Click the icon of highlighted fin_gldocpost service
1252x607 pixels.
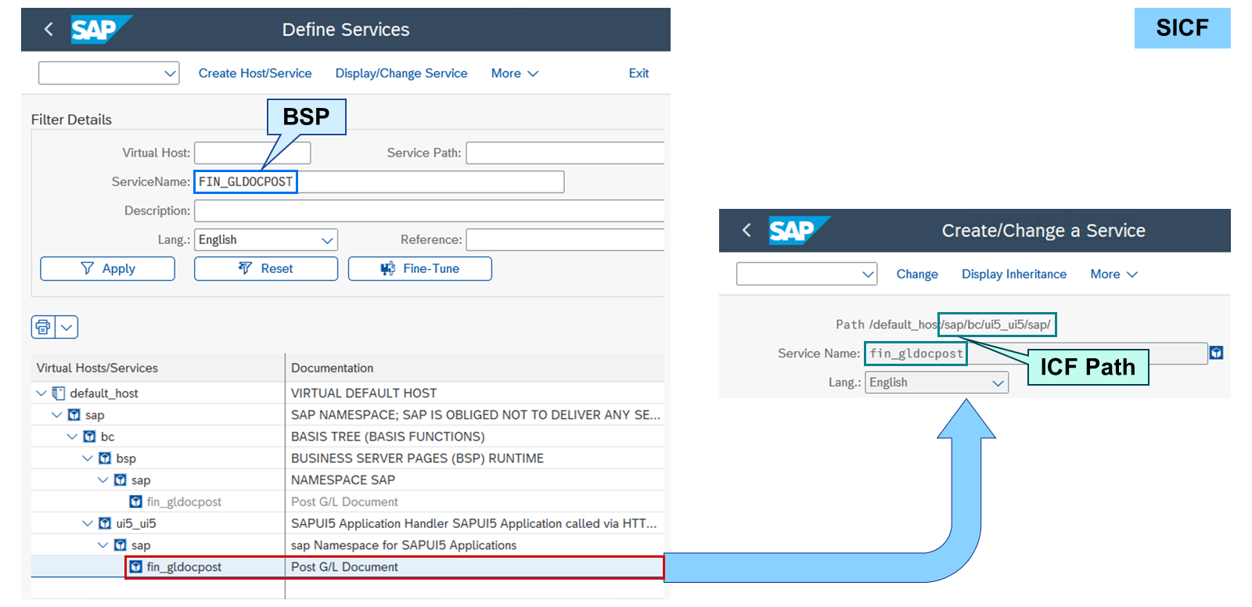135,566
